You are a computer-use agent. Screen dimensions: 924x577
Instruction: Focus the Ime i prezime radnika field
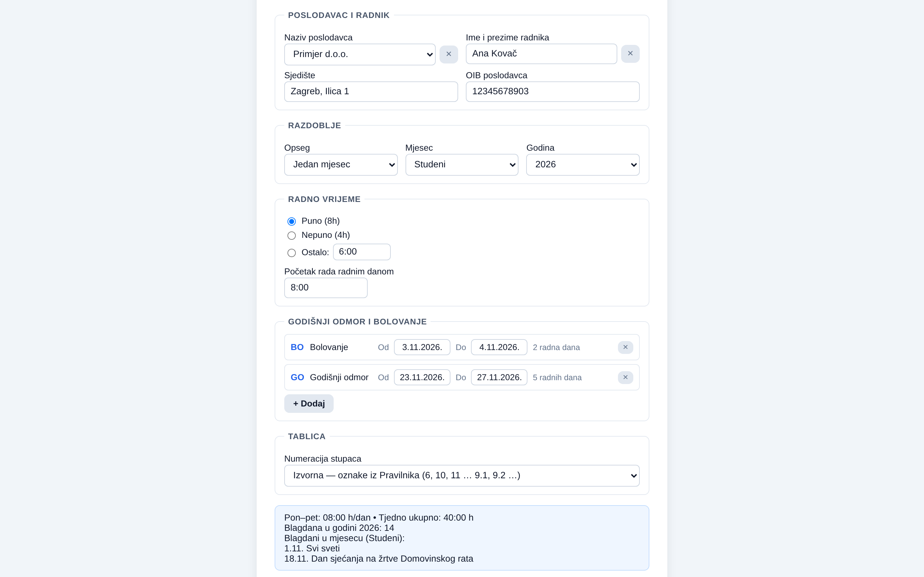[x=541, y=54]
